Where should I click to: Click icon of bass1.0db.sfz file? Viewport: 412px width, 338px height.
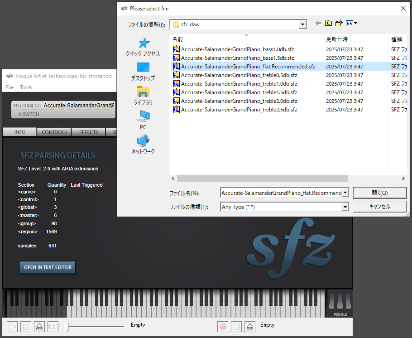176,49
